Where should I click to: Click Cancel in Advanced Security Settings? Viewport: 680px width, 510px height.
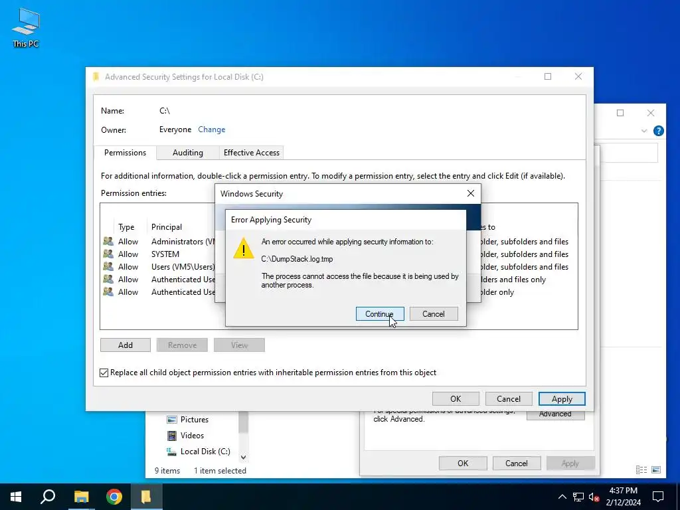click(x=509, y=399)
